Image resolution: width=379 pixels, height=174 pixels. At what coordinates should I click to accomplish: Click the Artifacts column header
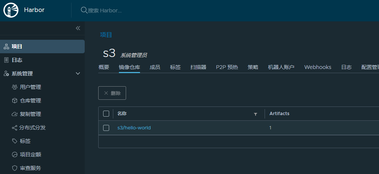[279, 114]
